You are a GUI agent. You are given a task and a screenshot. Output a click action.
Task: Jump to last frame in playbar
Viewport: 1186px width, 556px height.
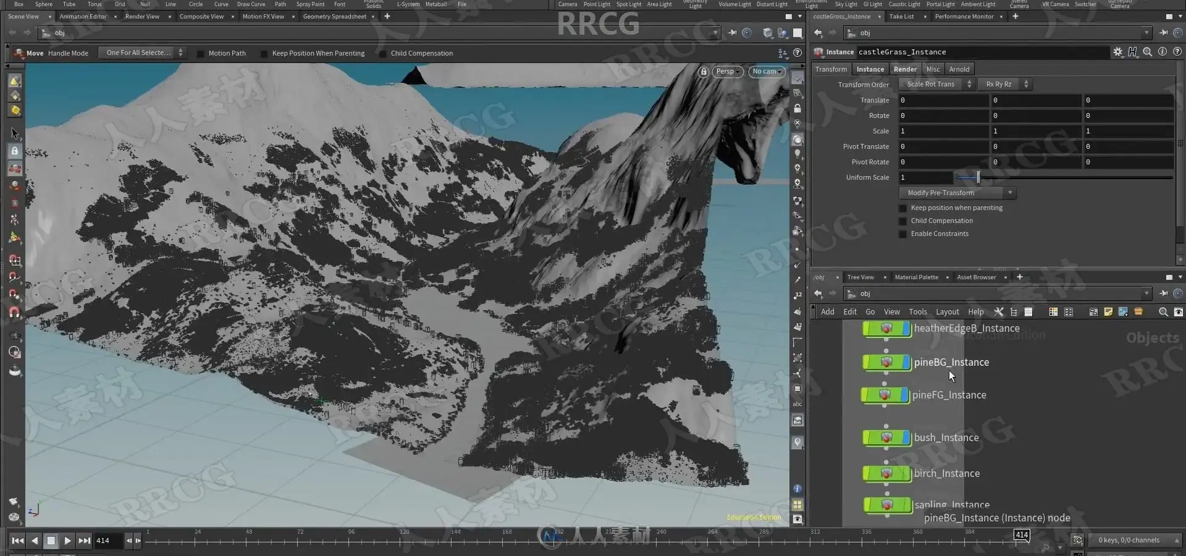pyautogui.click(x=85, y=541)
